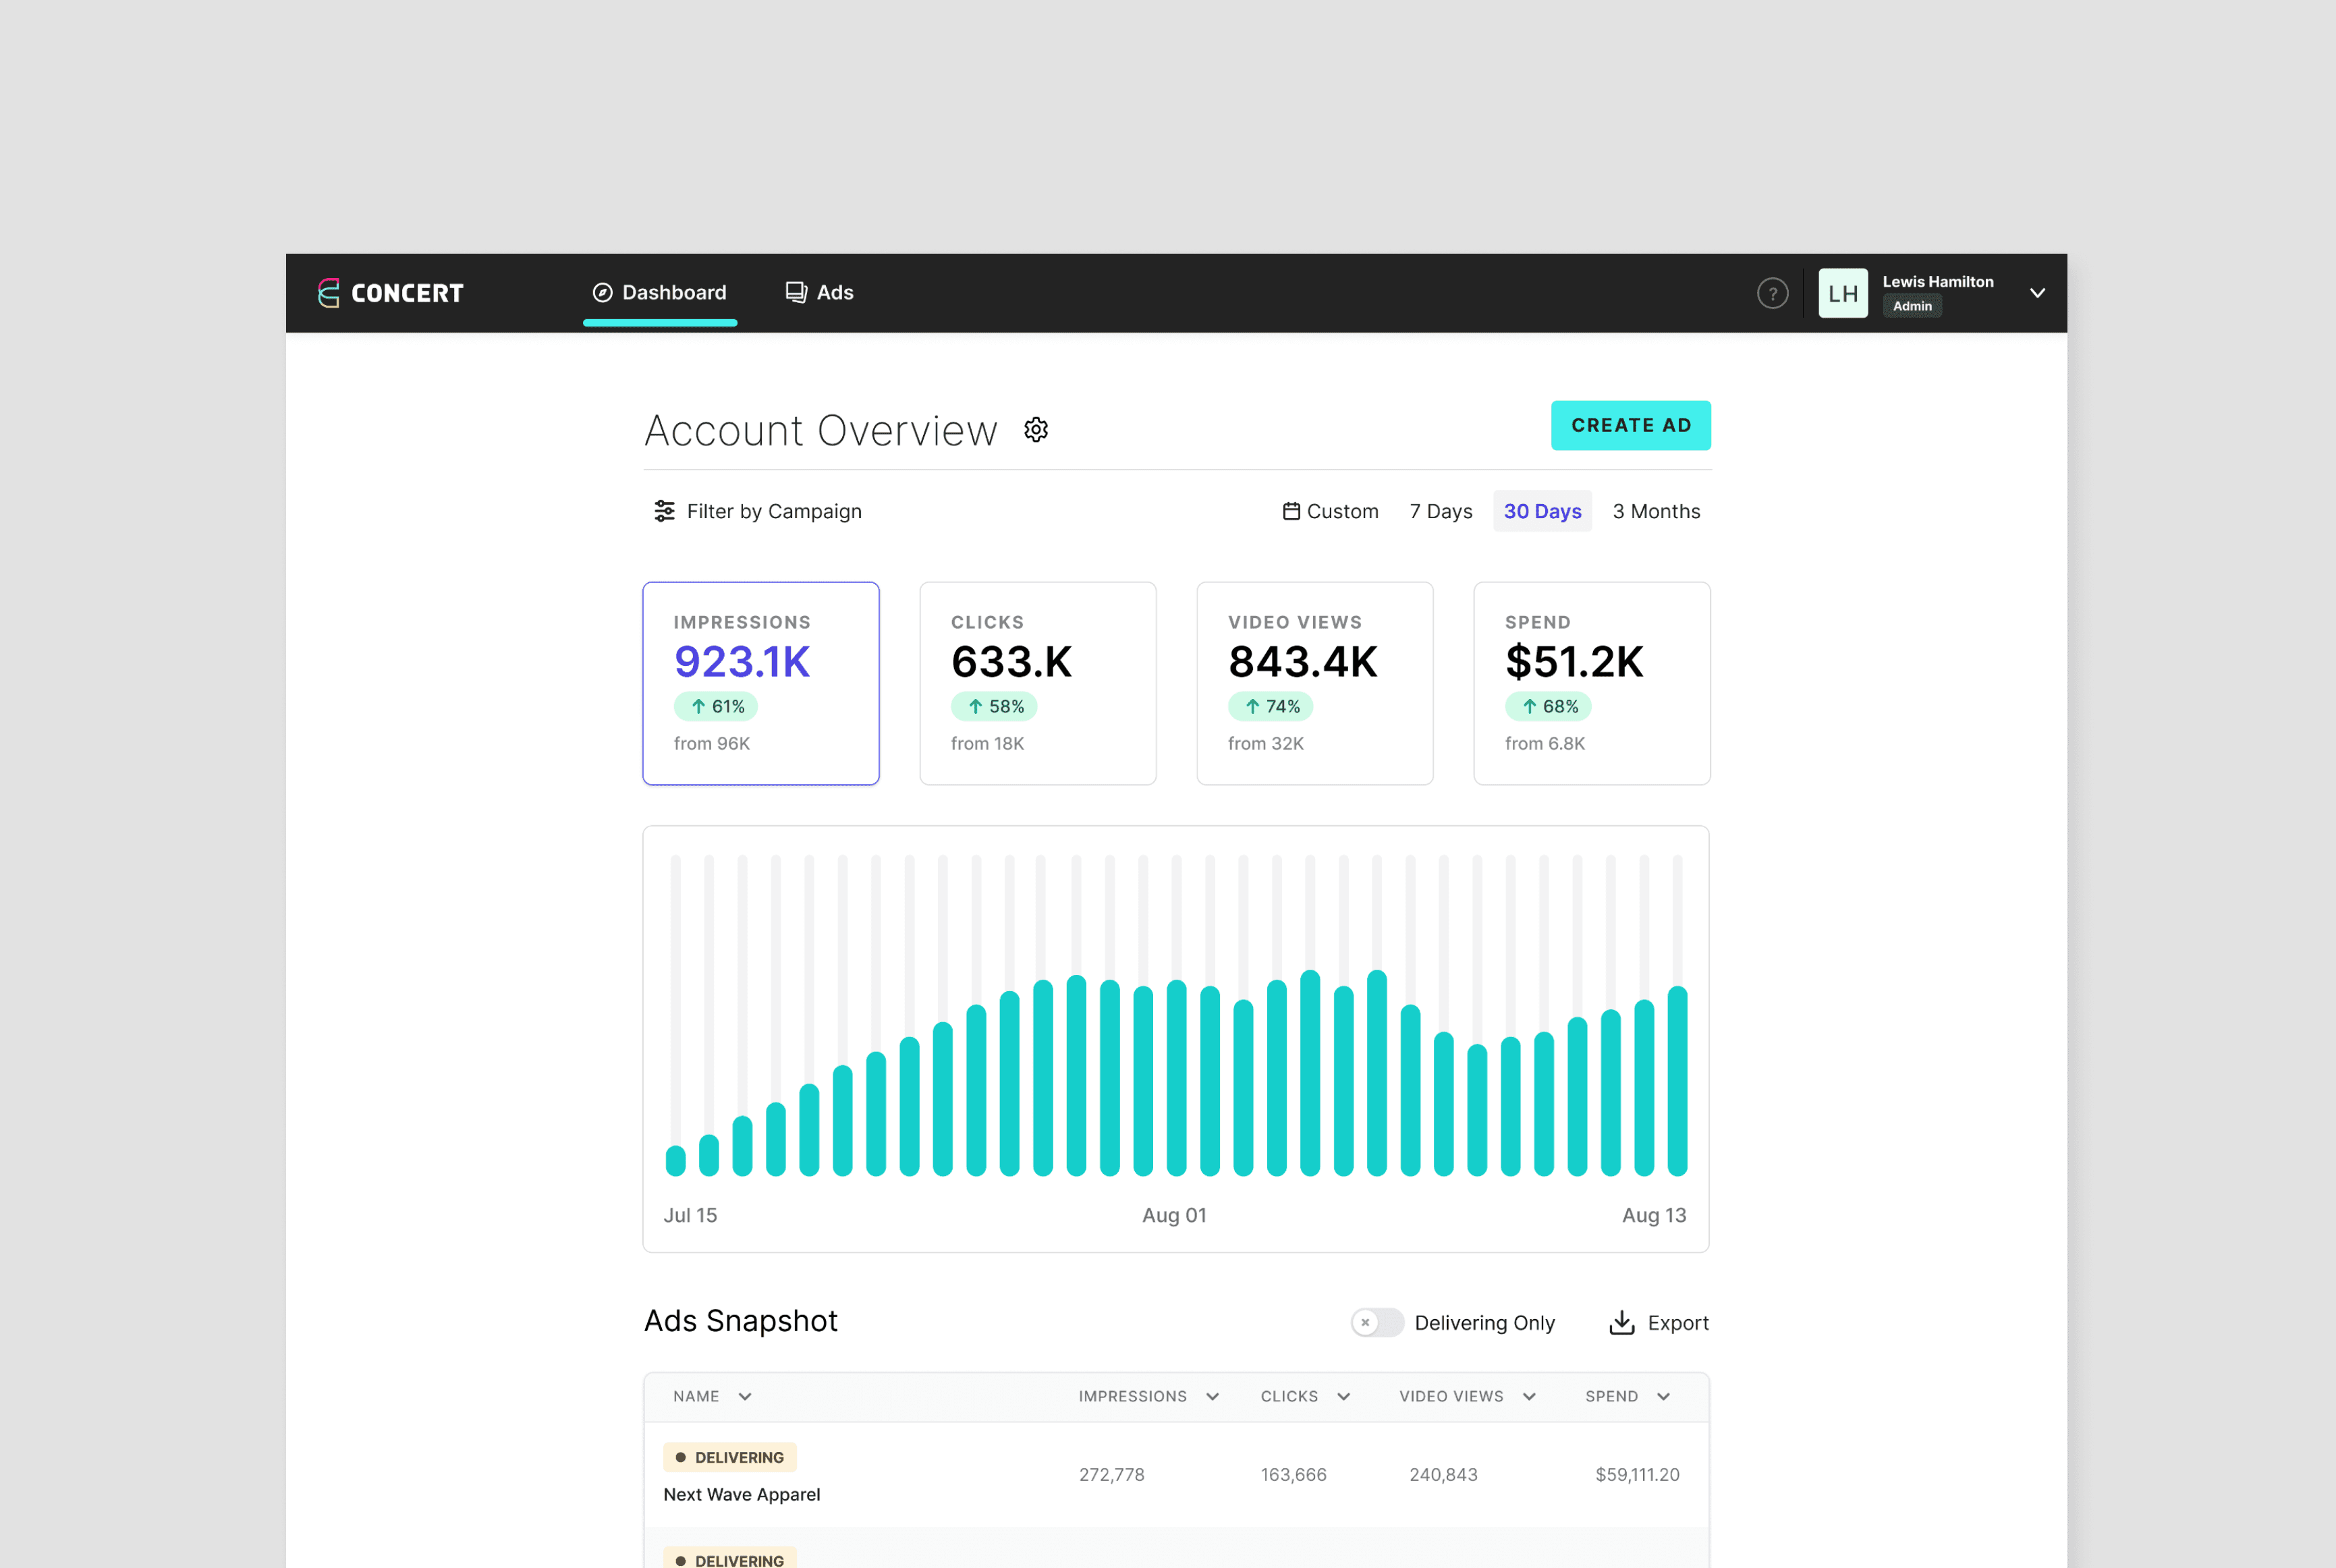The width and height of the screenshot is (2336, 1568).
Task: Click the 240,843 video views value
Action: pos(1443,1474)
